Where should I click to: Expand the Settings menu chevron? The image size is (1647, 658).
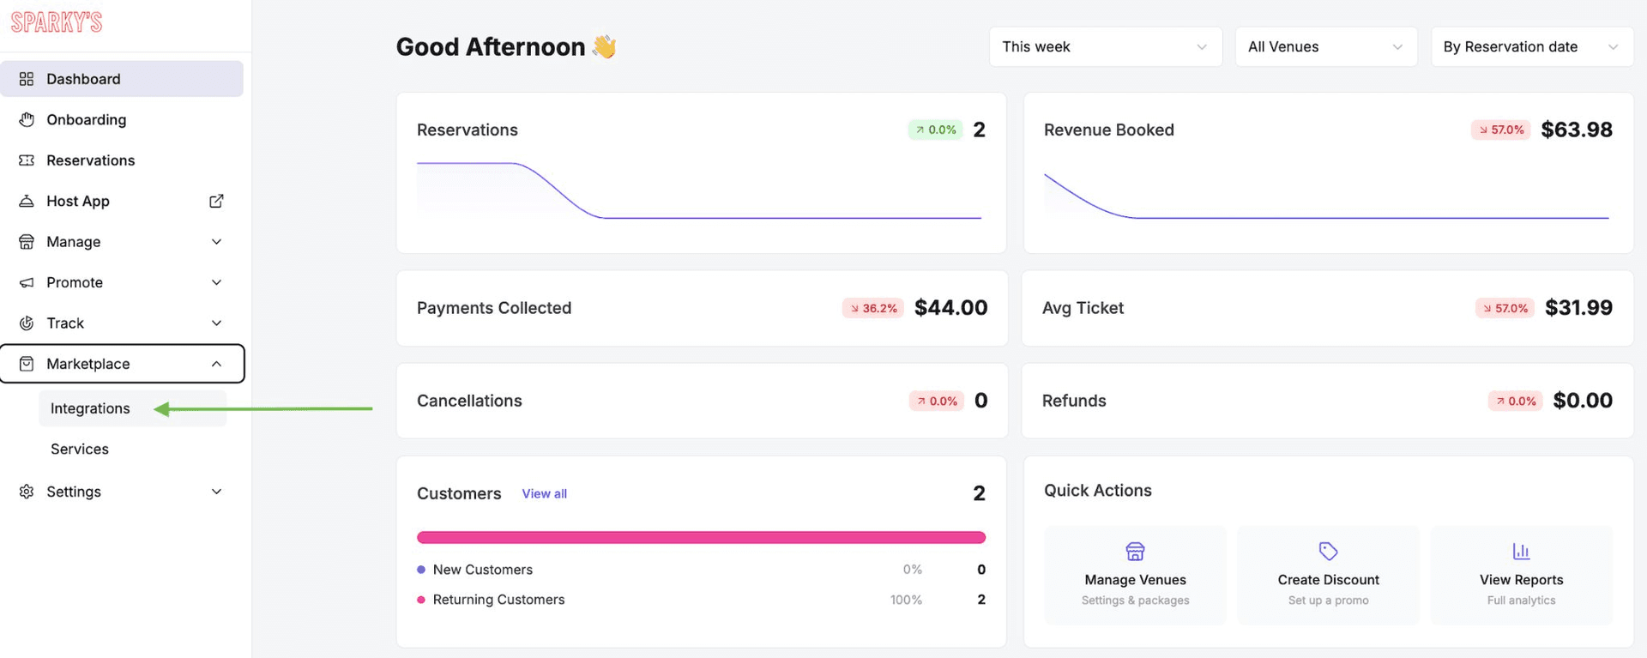[x=216, y=492]
